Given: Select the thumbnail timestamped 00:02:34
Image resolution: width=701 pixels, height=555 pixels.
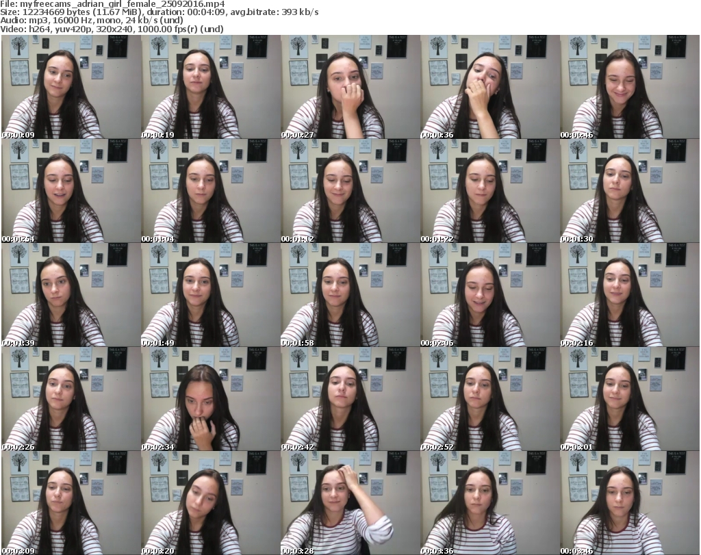Looking at the screenshot, I should [x=211, y=399].
